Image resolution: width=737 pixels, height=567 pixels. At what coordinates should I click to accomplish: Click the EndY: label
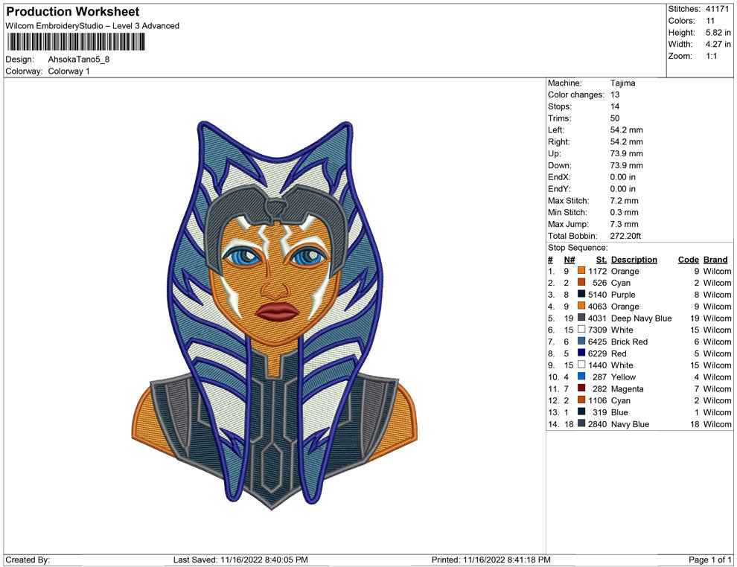(x=559, y=189)
